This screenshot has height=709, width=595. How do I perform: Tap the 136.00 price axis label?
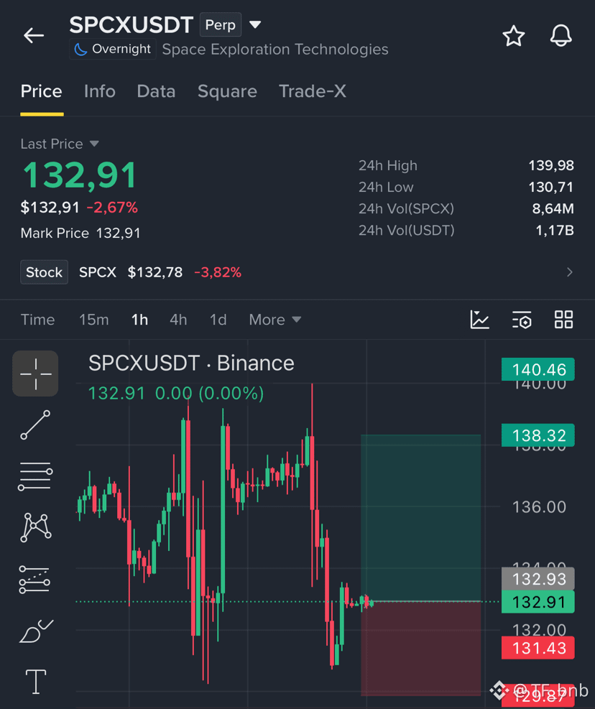tap(539, 507)
